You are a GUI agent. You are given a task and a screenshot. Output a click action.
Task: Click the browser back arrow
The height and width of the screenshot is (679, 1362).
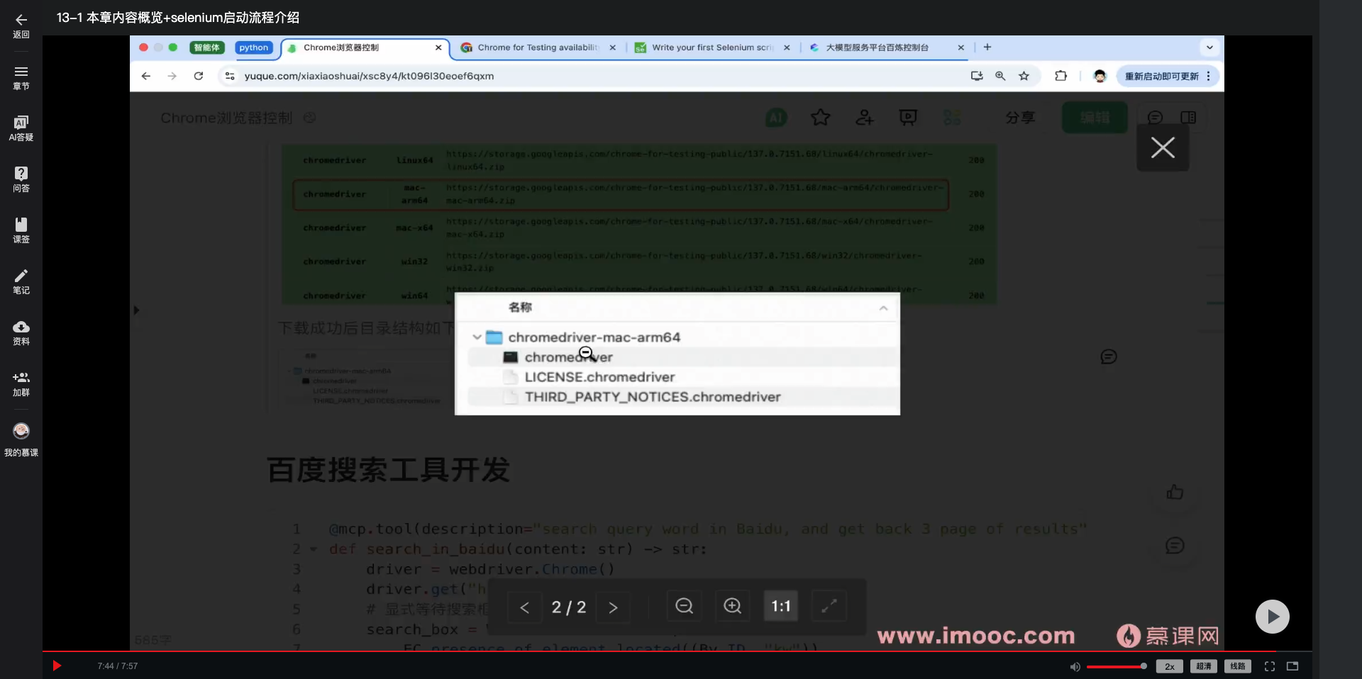point(146,76)
